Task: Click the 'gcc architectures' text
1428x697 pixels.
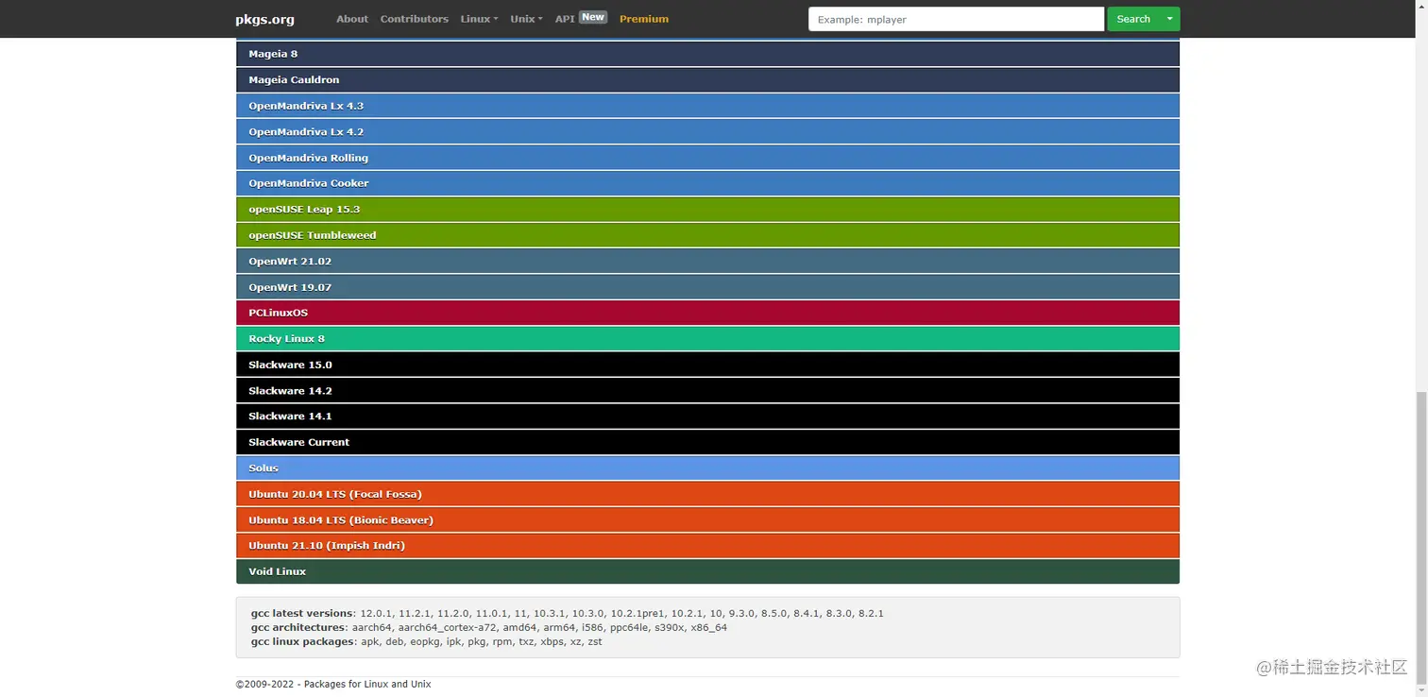Action: tap(297, 627)
